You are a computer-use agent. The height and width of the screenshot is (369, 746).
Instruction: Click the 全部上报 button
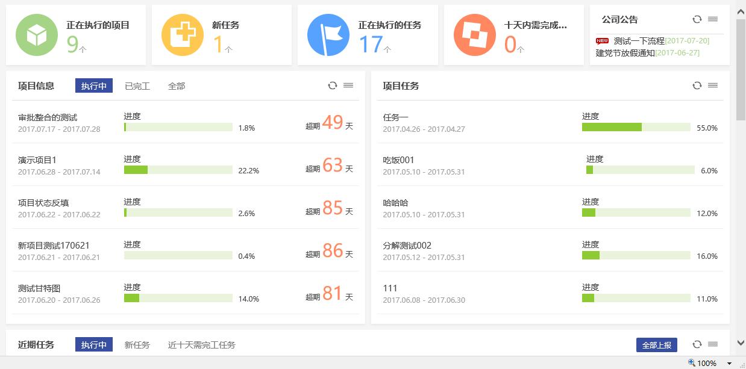tap(656, 345)
